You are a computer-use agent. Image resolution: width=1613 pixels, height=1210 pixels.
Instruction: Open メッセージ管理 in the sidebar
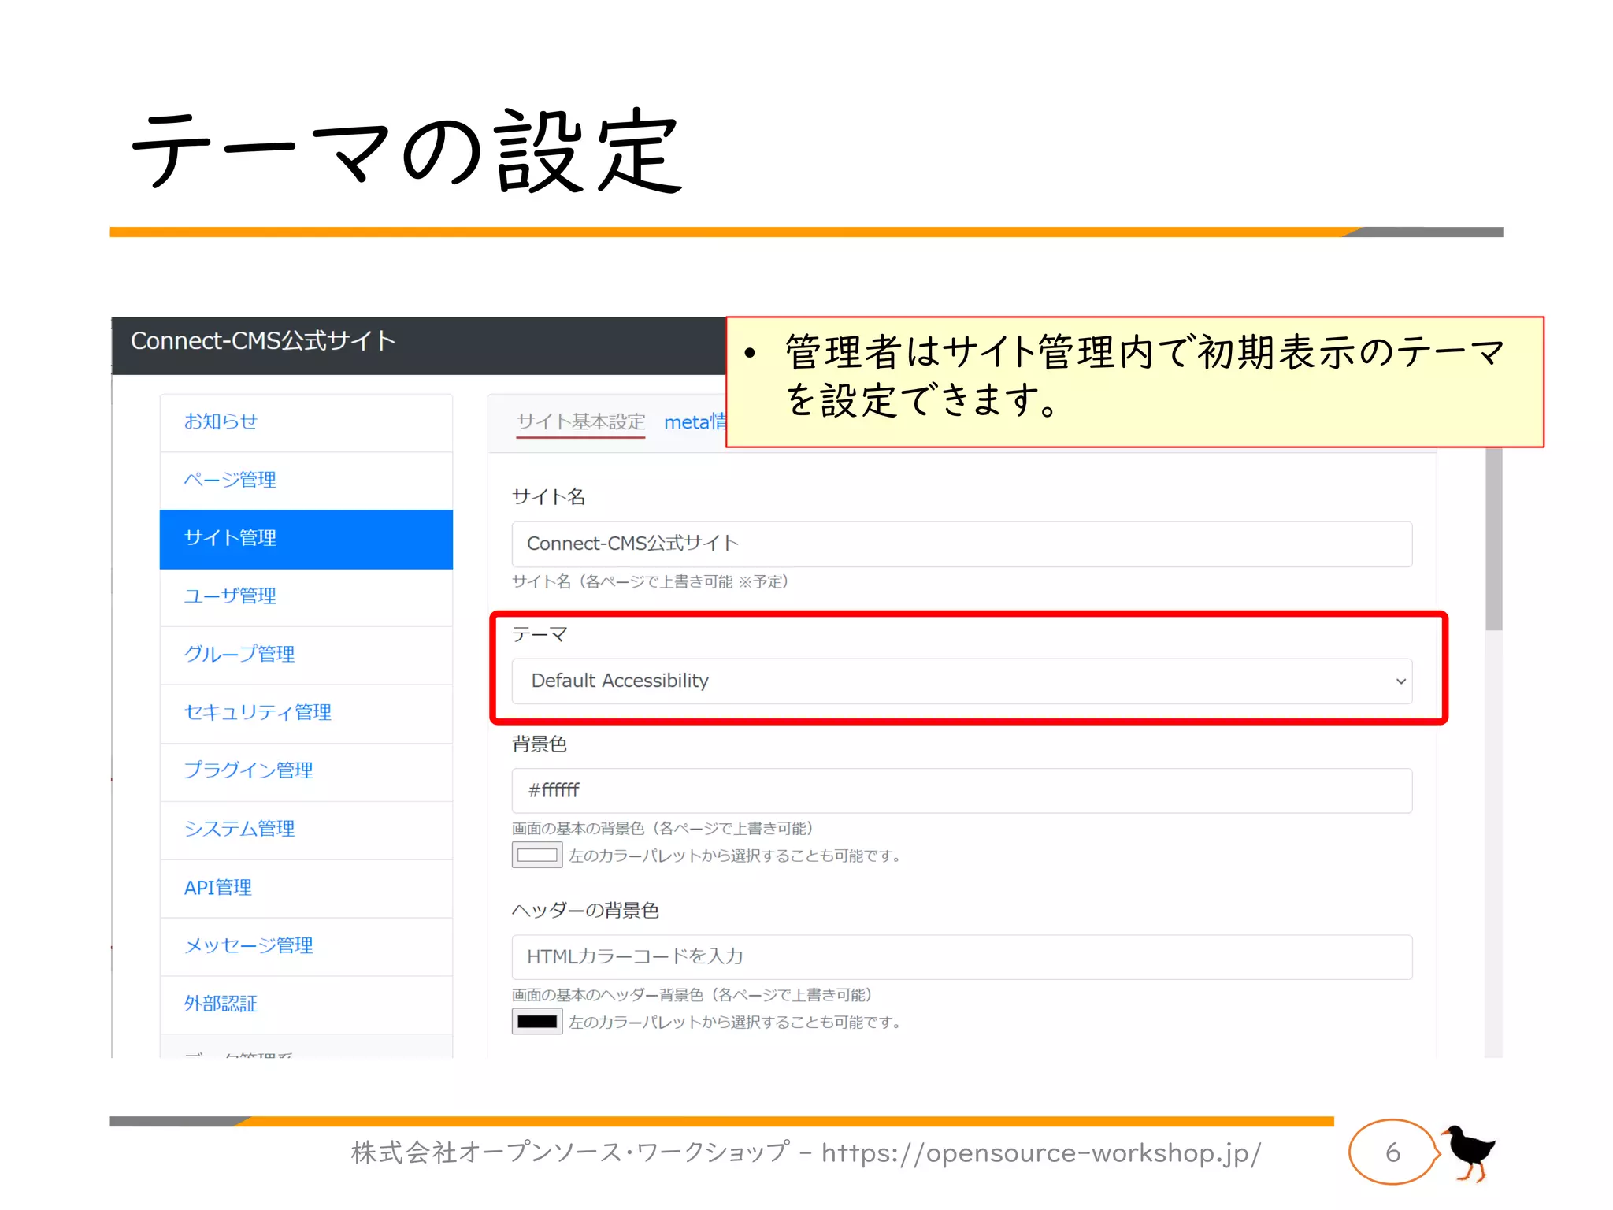(306, 947)
